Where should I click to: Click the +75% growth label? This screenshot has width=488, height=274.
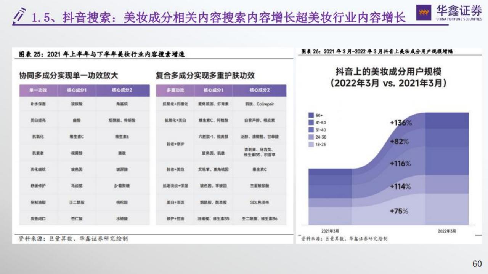pos(399,211)
